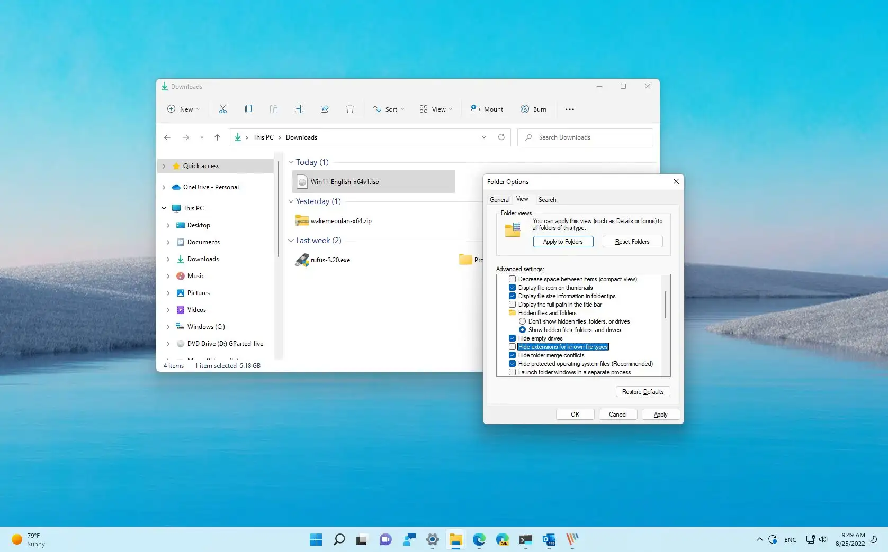Select the Cut icon in the toolbar
Screen dimensions: 888x552
[222, 109]
